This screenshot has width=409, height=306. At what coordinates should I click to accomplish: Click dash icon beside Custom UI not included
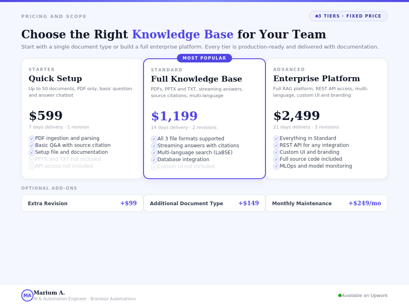[154, 167]
